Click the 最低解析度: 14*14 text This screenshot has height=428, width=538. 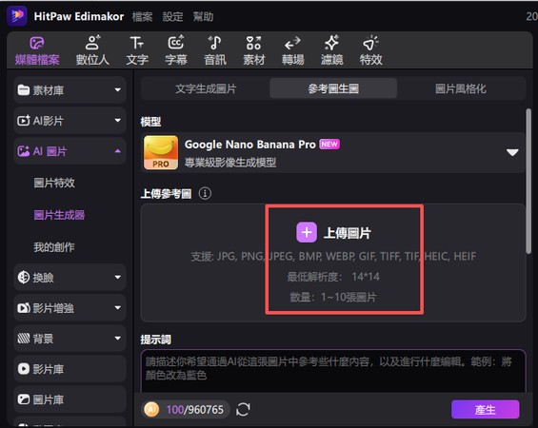(x=333, y=277)
